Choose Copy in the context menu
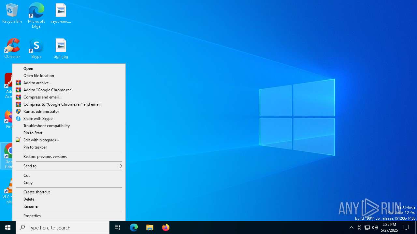Viewport: 417px width, 234px height. click(69, 183)
